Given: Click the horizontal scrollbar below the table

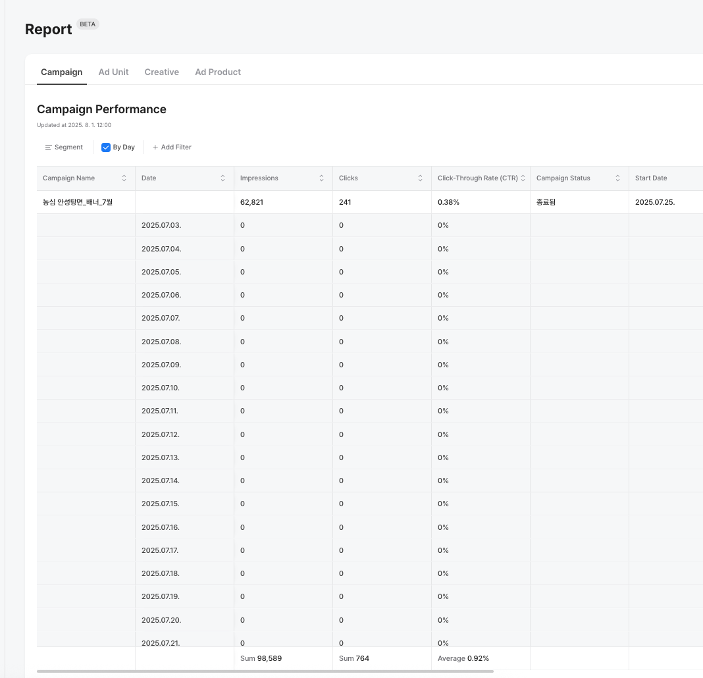Looking at the screenshot, I should [x=265, y=671].
